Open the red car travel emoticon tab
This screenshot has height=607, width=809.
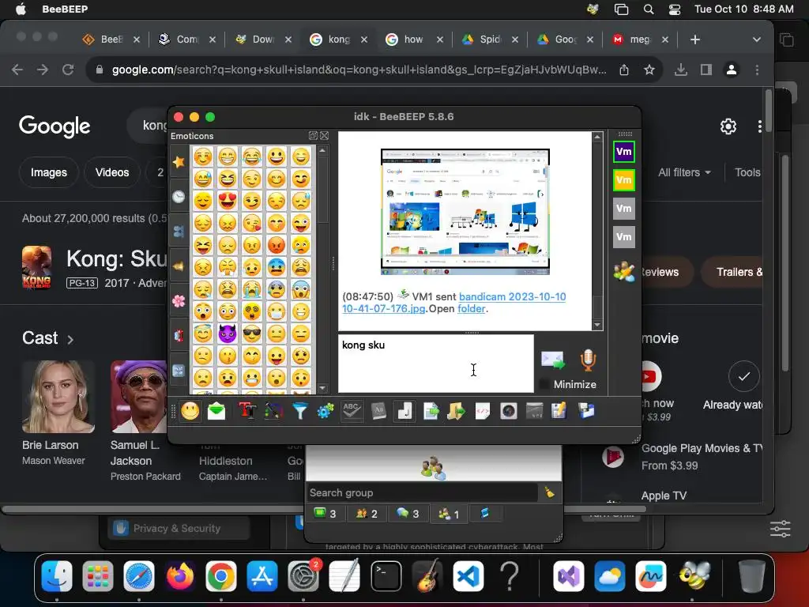click(x=179, y=335)
